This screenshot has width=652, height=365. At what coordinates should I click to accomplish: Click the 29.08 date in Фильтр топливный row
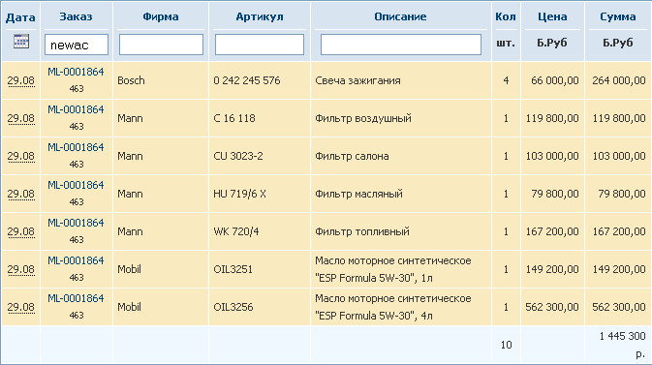click(x=20, y=231)
